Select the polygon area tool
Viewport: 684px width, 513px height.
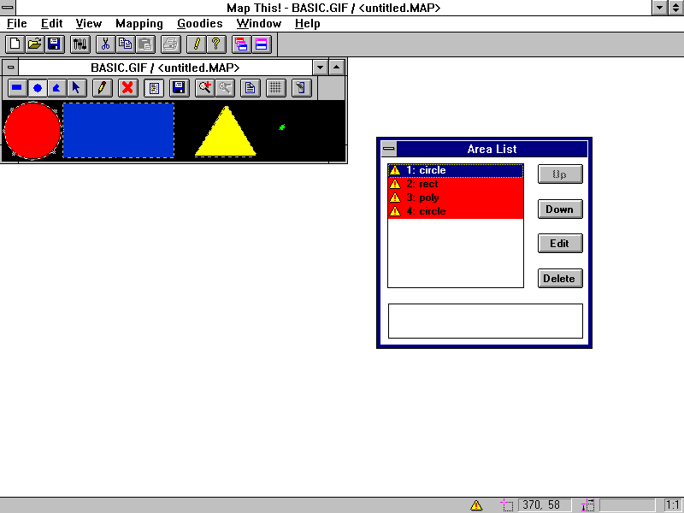(x=56, y=87)
